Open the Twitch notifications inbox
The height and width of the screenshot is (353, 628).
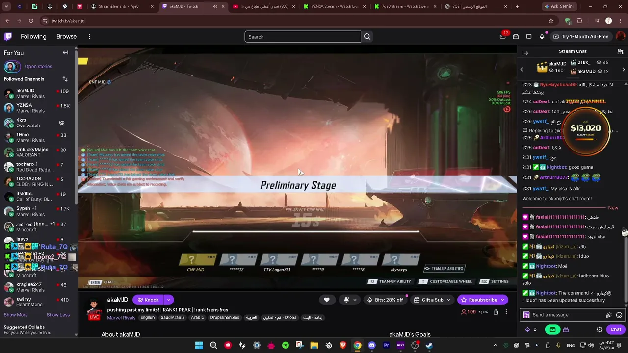tap(516, 37)
